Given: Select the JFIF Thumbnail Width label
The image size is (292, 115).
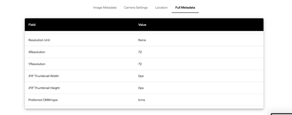Looking at the screenshot, I should click(44, 76).
